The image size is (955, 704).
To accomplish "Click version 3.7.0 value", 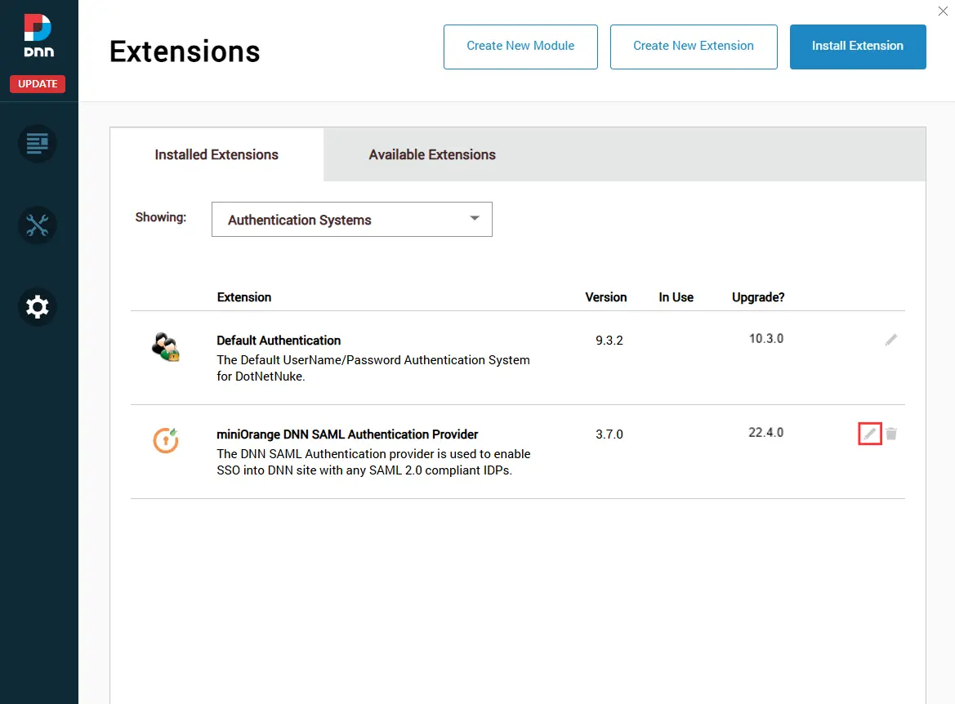I will pyautogui.click(x=609, y=434).
